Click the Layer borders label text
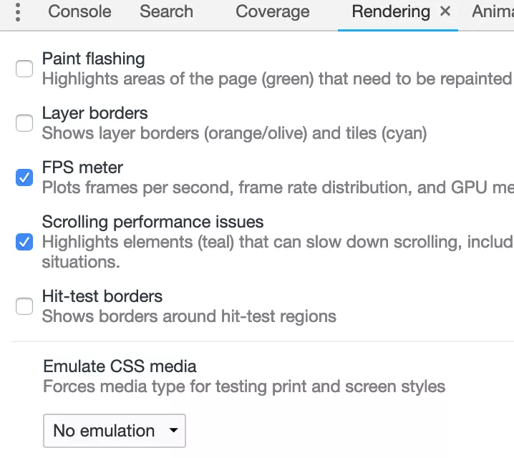514x458 pixels. (94, 113)
